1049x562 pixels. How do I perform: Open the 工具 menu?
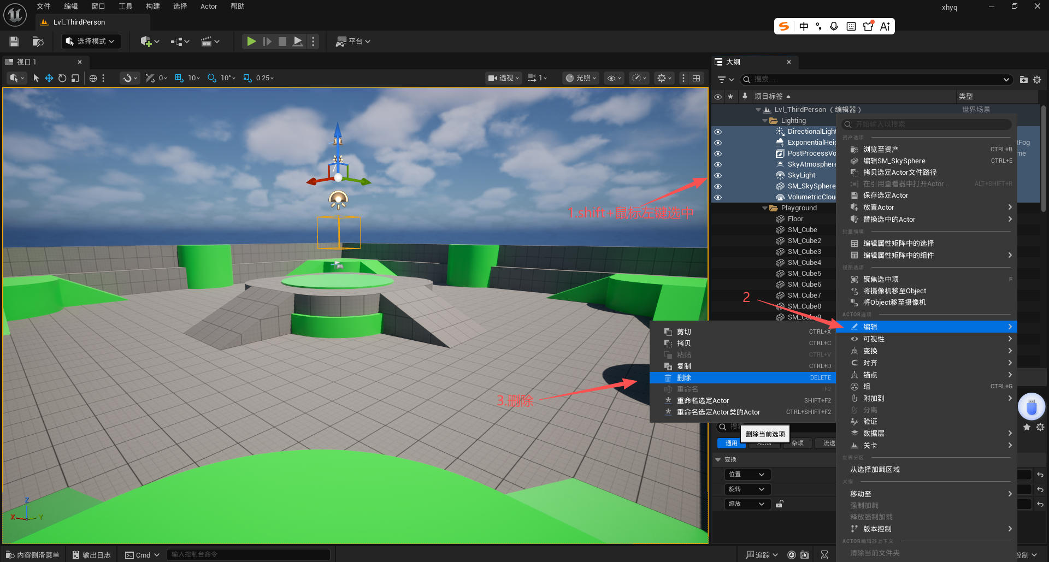[x=126, y=7]
